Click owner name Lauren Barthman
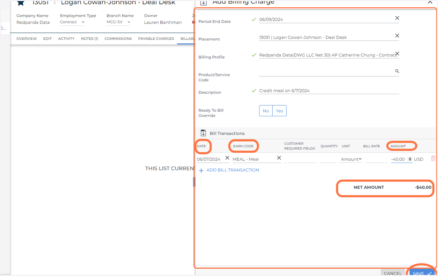 (163, 23)
